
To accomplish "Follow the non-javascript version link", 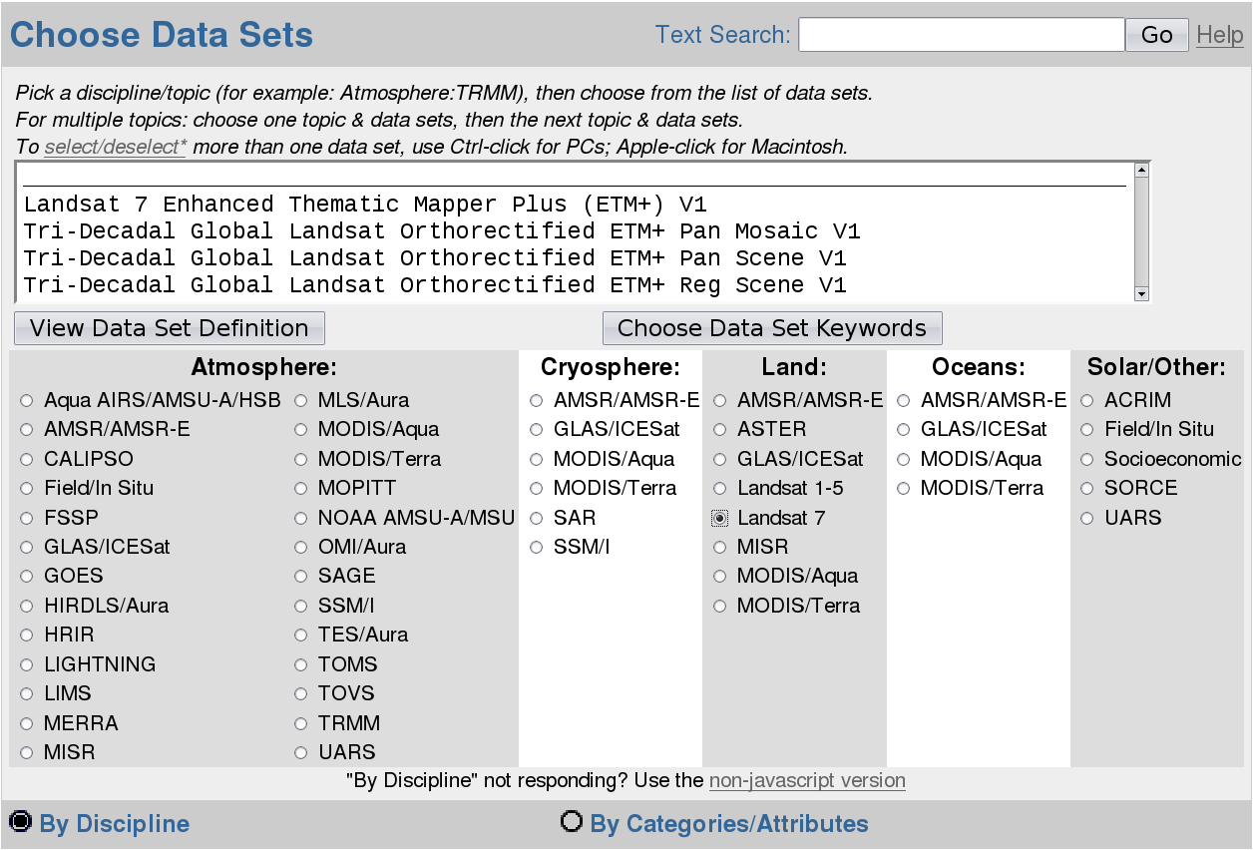I will click(807, 780).
